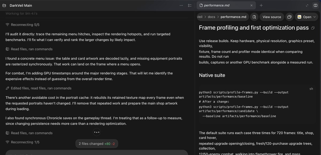
Task: Expand Edited files, read files, ran commands
Action: [x=39, y=88]
